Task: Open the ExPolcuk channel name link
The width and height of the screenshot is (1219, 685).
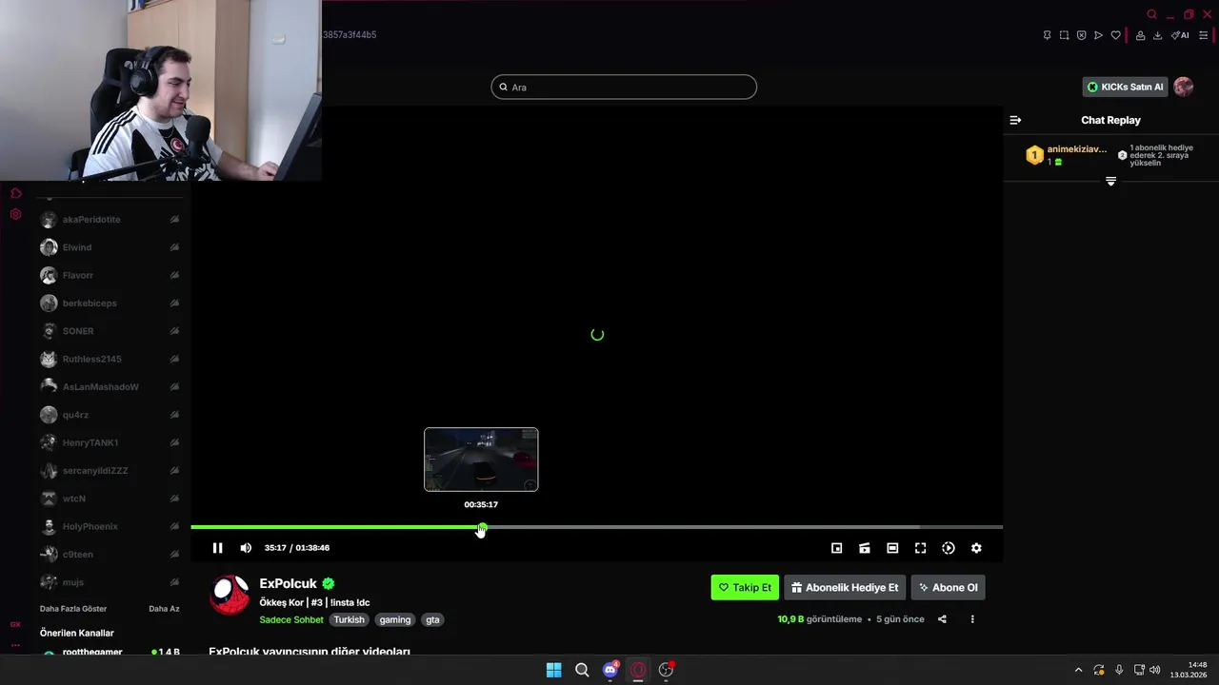Action: [288, 584]
